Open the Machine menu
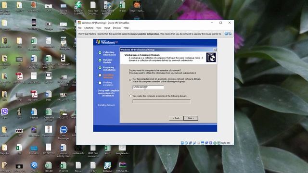Viewport: 308px width, 173px height. (89, 28)
